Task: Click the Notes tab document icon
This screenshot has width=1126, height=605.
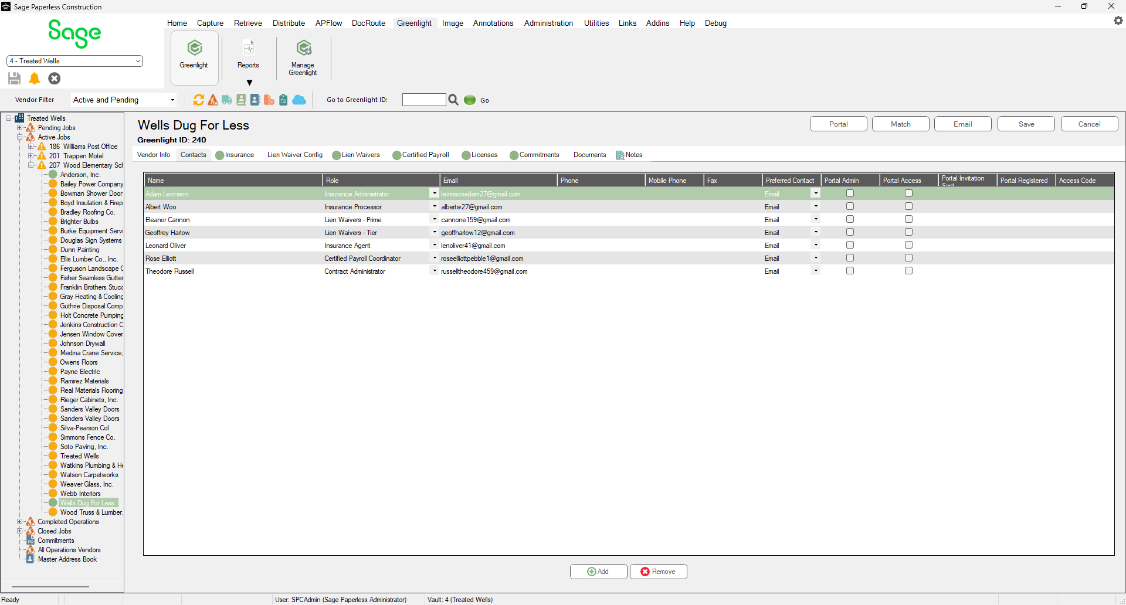Action: (x=620, y=155)
